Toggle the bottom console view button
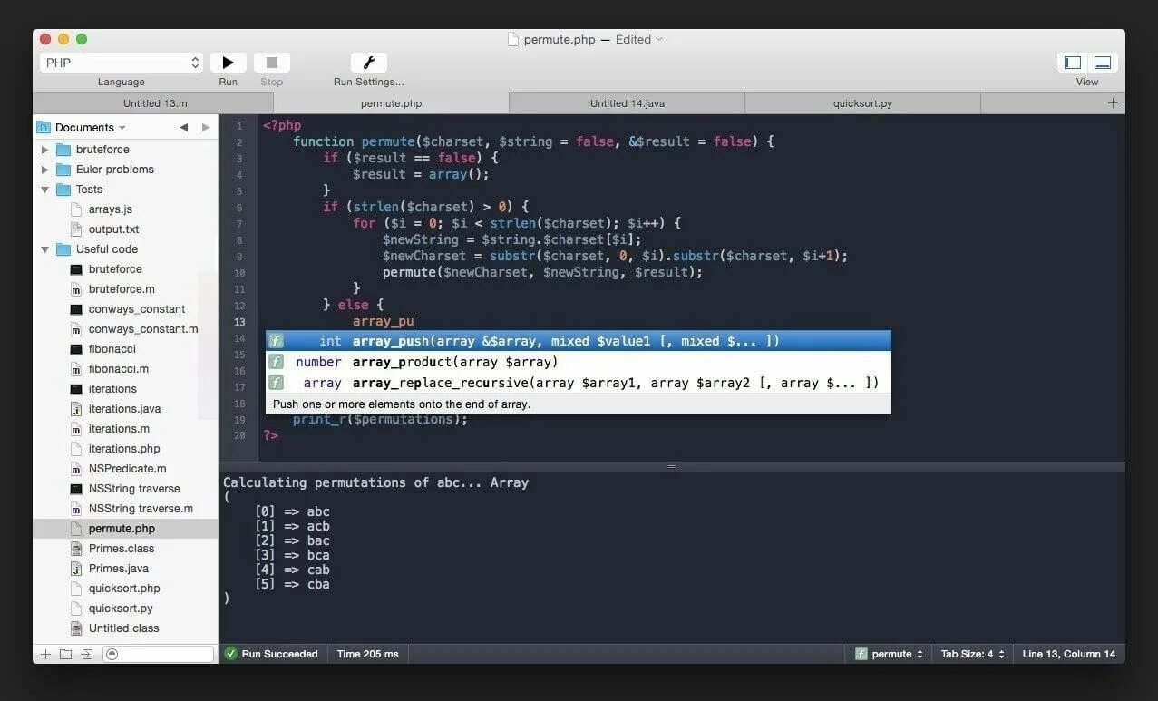Screen dimensions: 1158x701 (1103, 63)
